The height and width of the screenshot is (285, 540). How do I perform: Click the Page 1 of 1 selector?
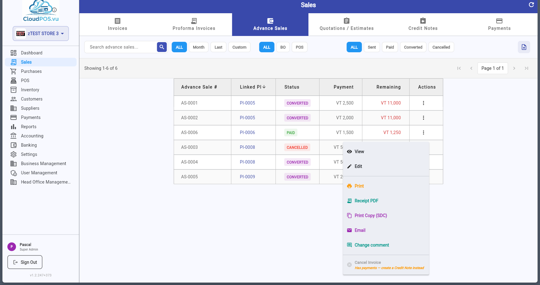492,68
